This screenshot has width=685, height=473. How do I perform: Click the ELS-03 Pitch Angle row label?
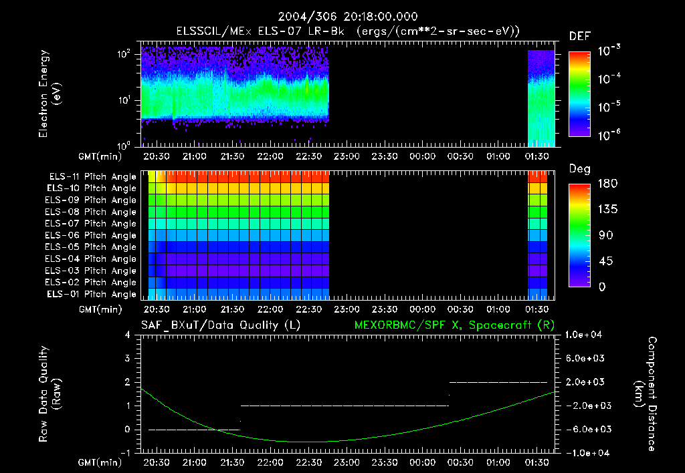[91, 271]
